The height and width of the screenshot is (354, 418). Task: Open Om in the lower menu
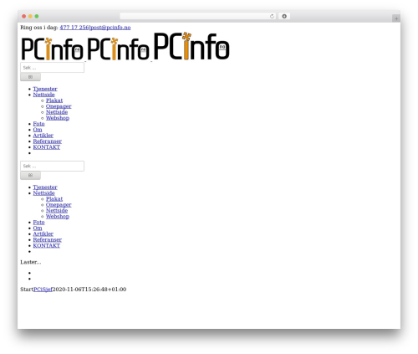(x=38, y=228)
